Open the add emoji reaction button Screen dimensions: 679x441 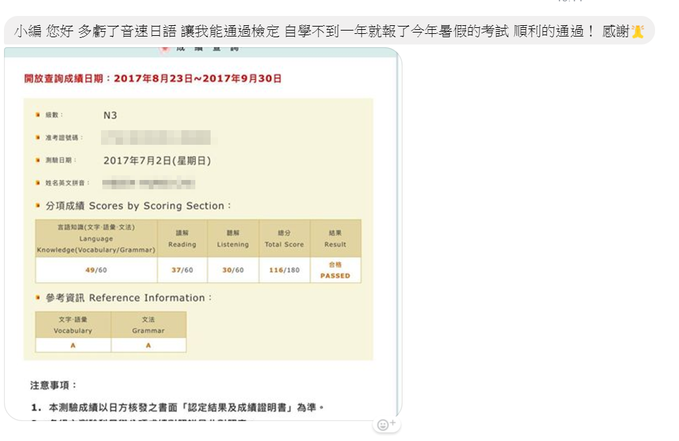coord(386,424)
